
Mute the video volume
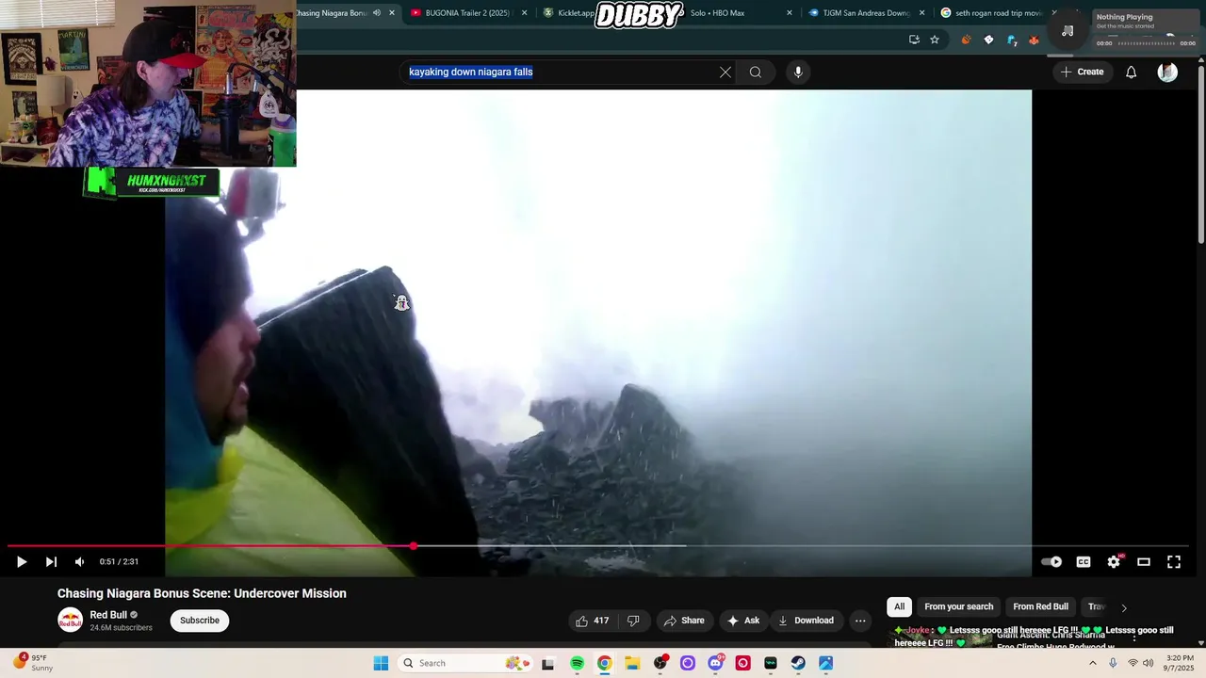tap(79, 561)
